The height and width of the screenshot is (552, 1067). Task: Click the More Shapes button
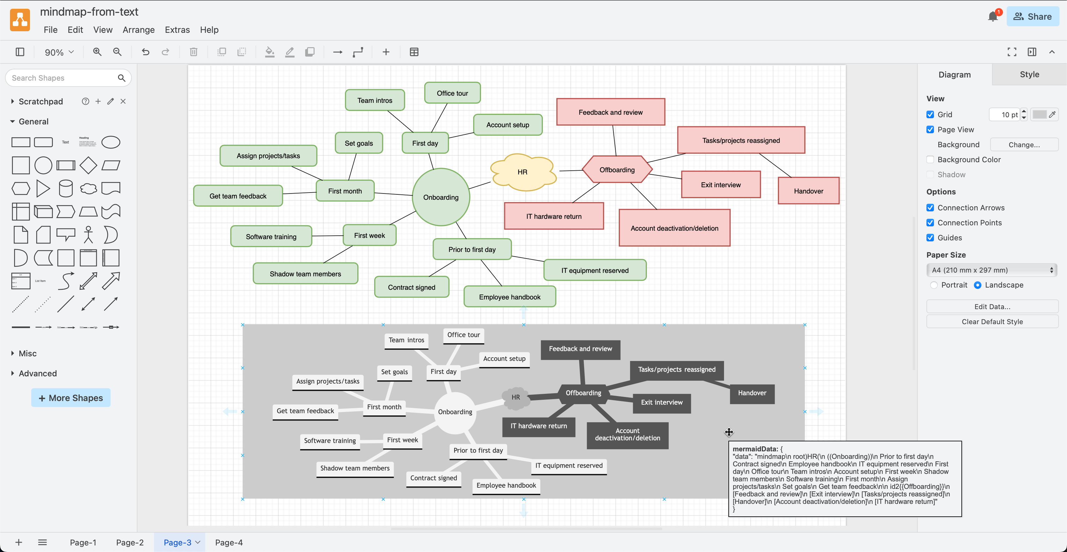click(x=70, y=397)
